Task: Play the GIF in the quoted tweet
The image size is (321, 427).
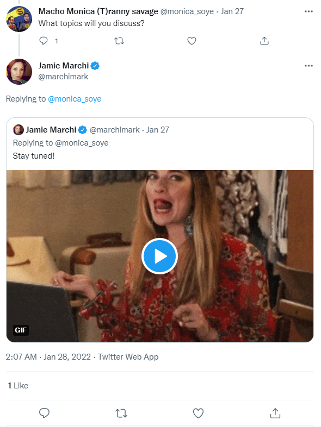Action: coord(159,256)
